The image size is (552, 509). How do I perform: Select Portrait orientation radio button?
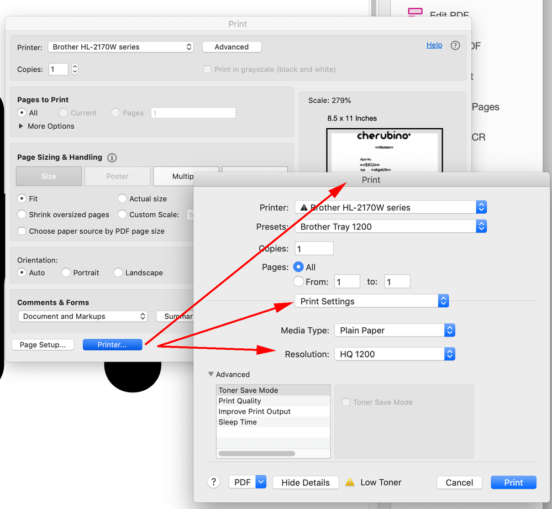pyautogui.click(x=66, y=272)
